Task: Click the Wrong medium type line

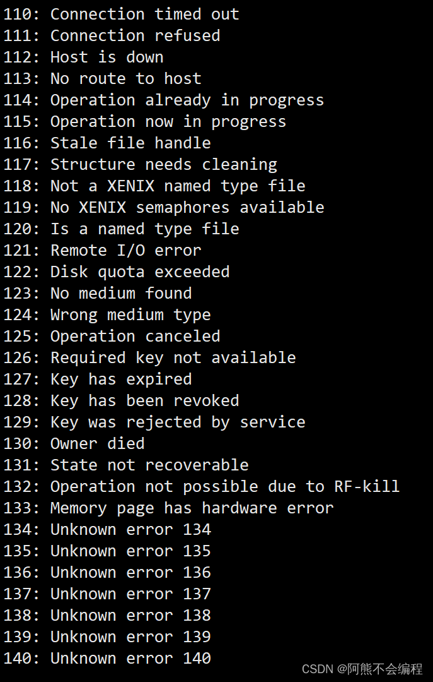Action: pyautogui.click(x=107, y=314)
